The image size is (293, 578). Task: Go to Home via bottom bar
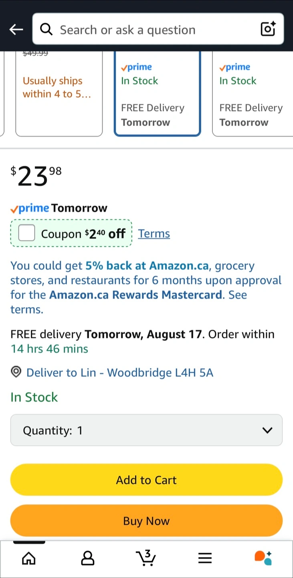click(28, 558)
